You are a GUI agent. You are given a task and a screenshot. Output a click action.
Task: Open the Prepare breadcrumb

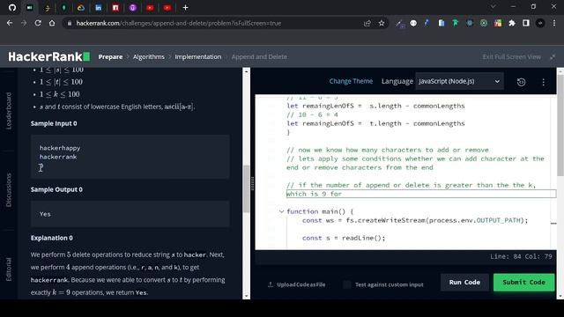coord(110,56)
